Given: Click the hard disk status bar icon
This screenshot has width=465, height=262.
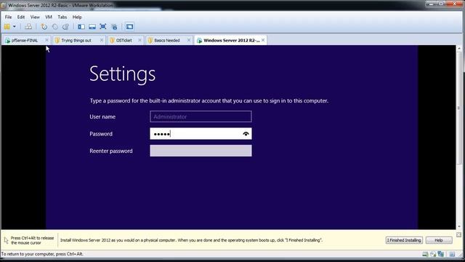Looking at the screenshot, I should (425, 254).
